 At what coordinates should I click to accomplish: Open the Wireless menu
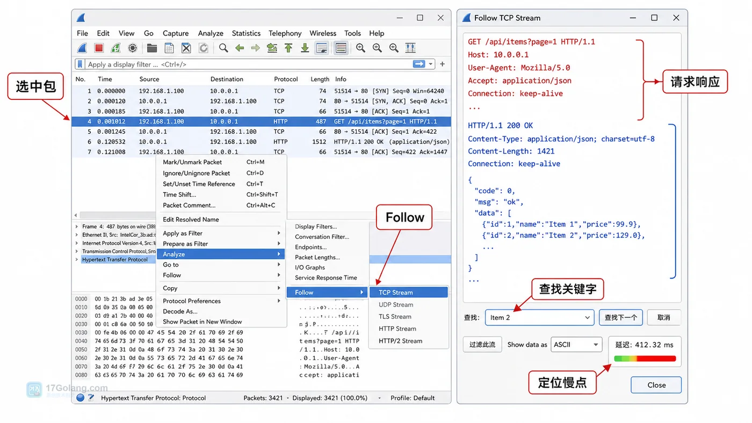pyautogui.click(x=323, y=33)
